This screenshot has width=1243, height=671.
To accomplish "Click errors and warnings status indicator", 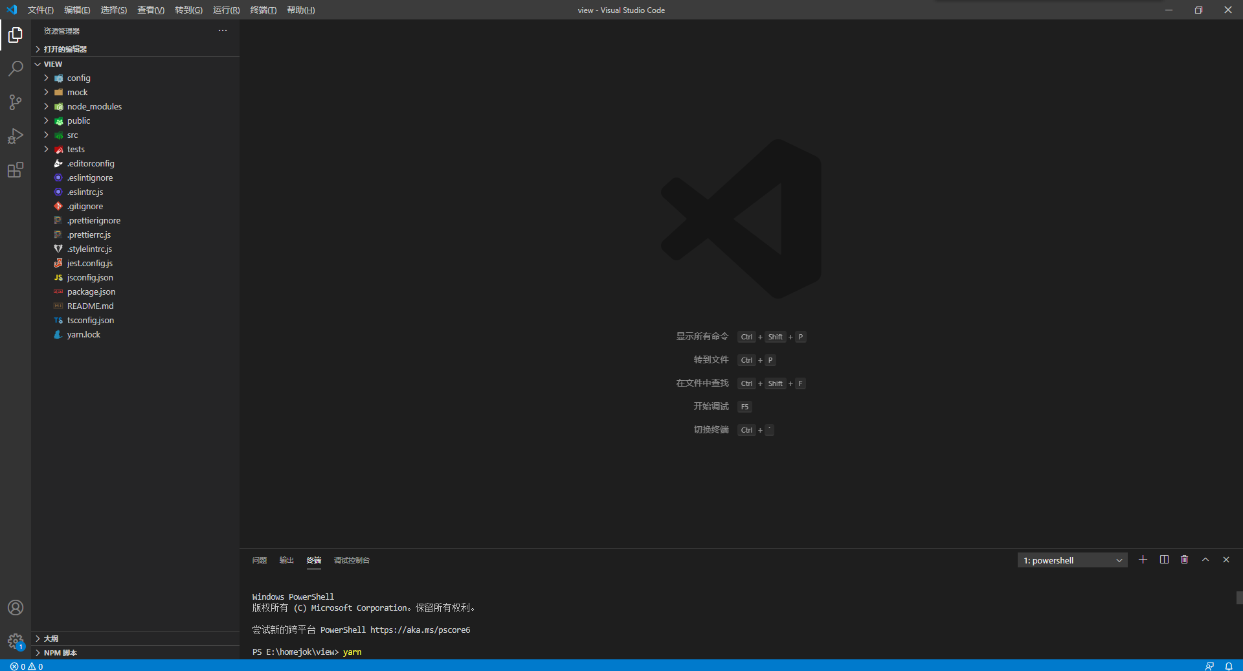I will pos(27,666).
